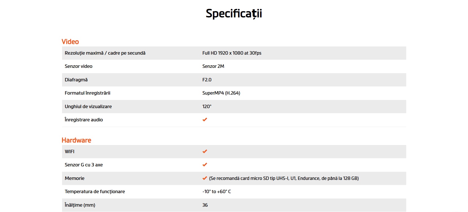Click the checkmark icon for Înregistrare audio
The height and width of the screenshot is (212, 468).
click(x=205, y=120)
